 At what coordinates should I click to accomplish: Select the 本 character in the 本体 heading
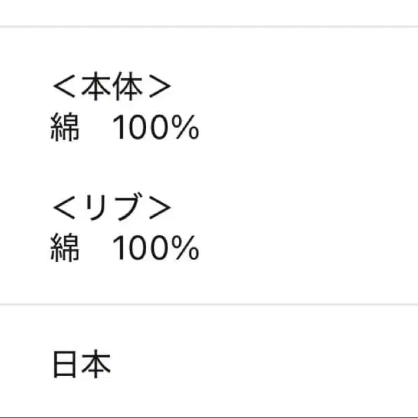(x=95, y=88)
